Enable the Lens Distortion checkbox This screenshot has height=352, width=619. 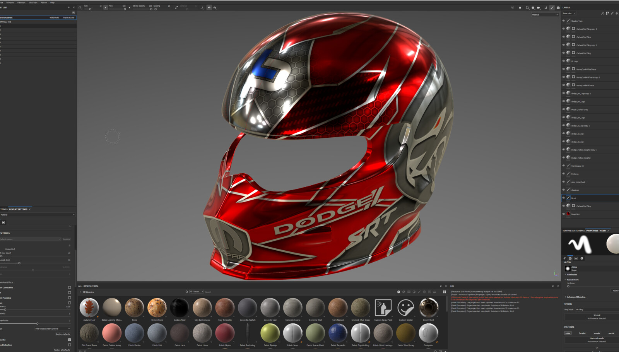[70, 345]
